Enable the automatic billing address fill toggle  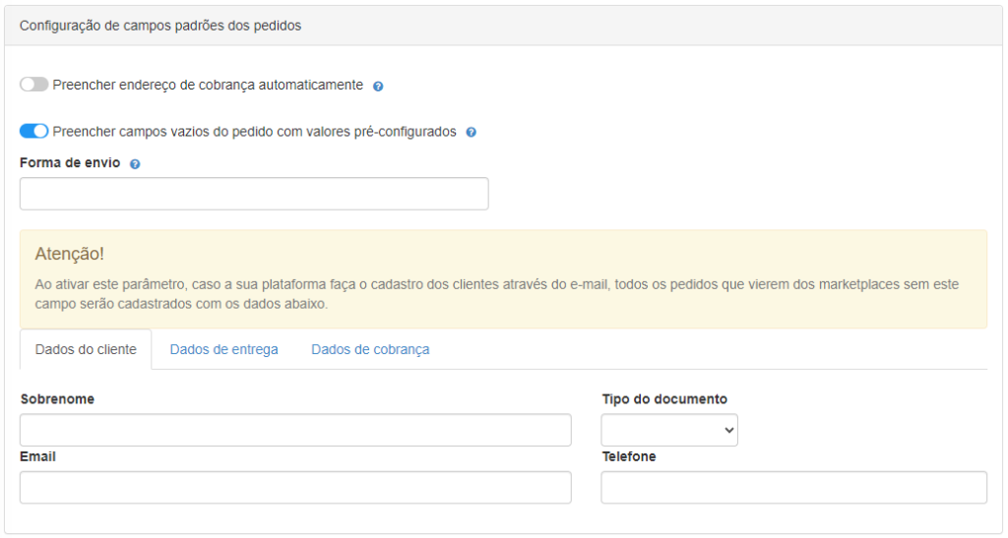point(33,85)
